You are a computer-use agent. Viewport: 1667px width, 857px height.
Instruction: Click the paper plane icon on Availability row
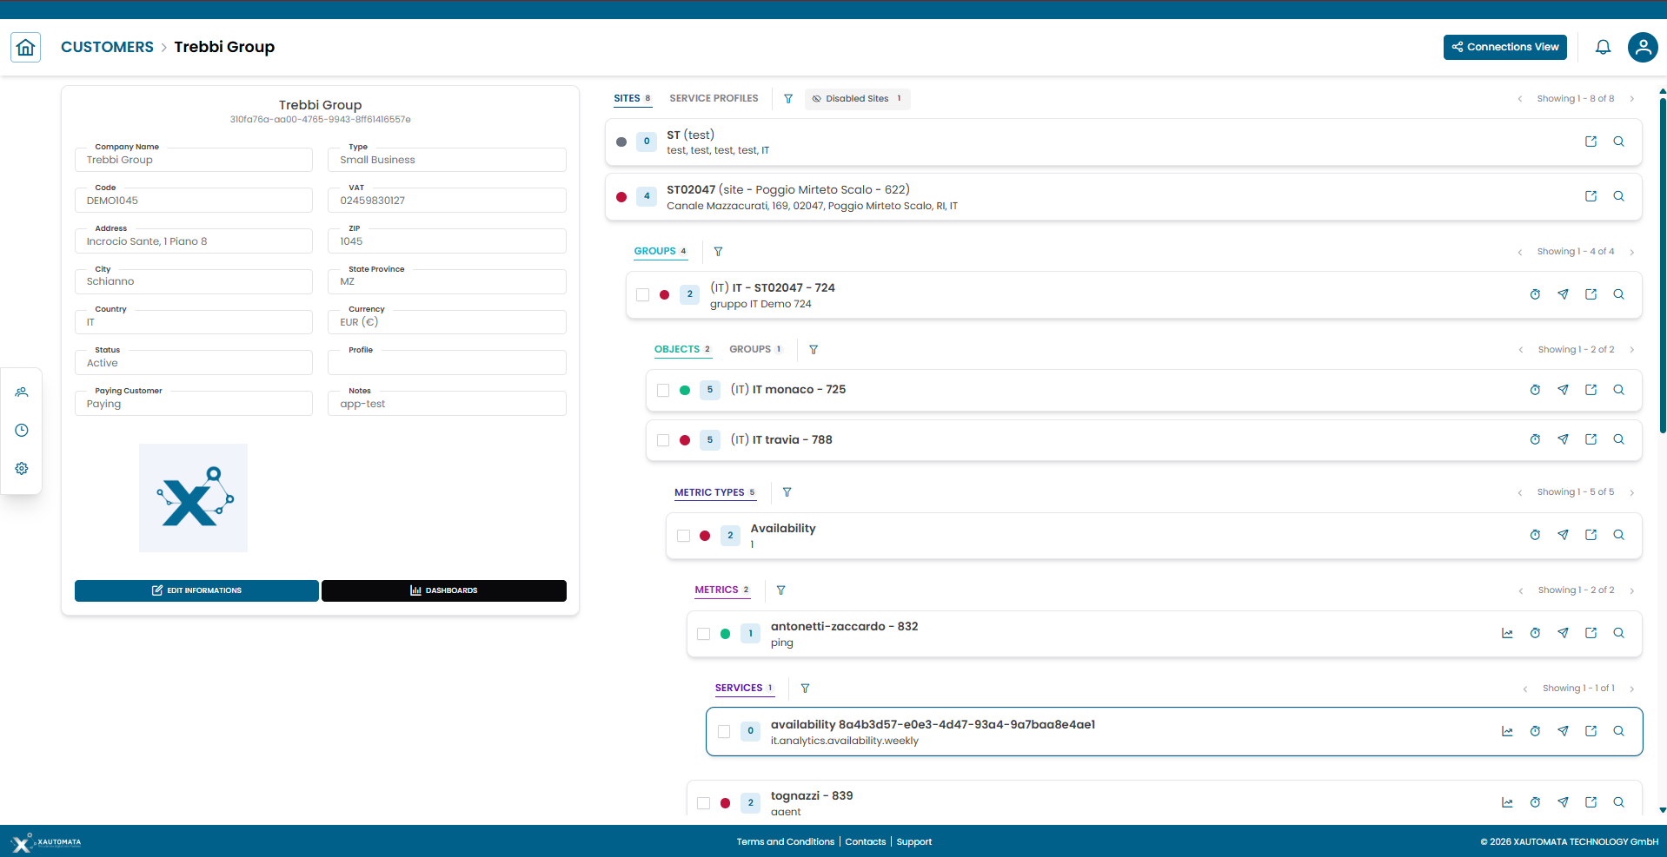[x=1563, y=535]
